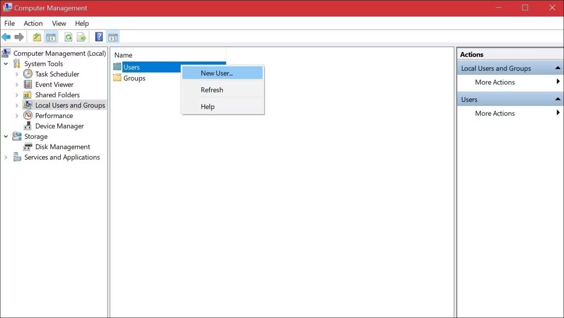This screenshot has height=318, width=564.
Task: Click the Local Users and Groups icon
Action: click(x=28, y=105)
